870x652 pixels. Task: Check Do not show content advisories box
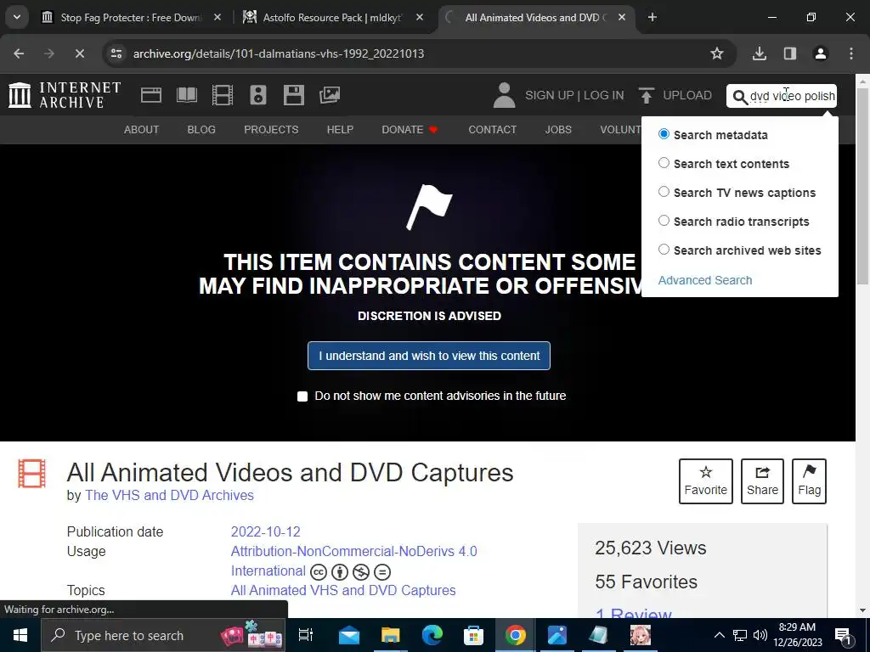click(302, 396)
